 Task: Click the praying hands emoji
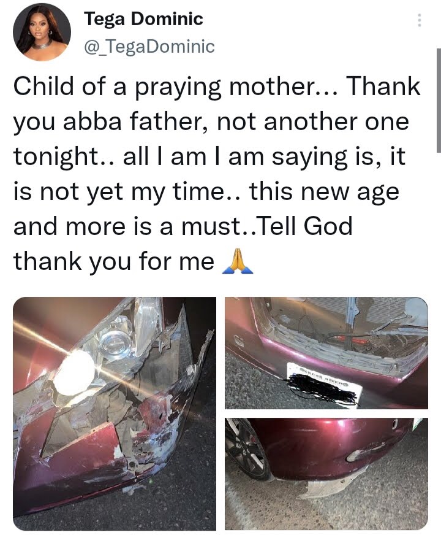[x=238, y=261]
